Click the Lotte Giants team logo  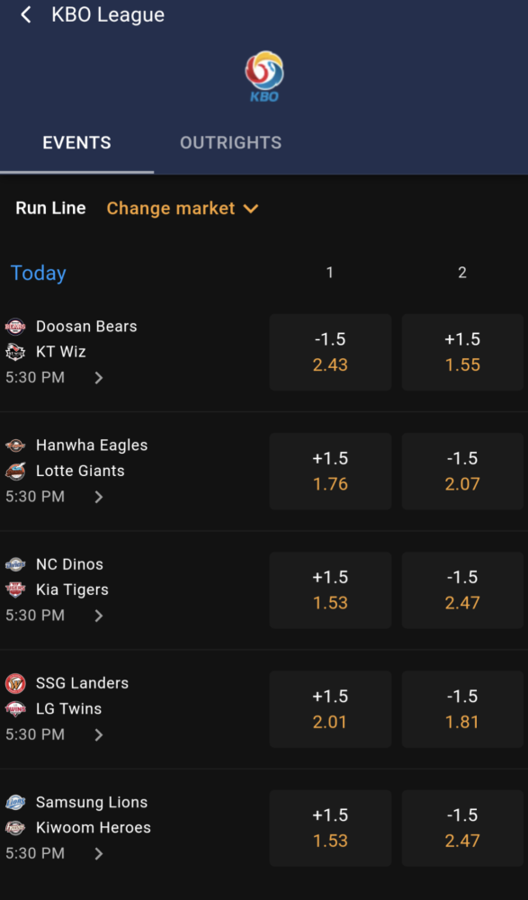pos(15,471)
